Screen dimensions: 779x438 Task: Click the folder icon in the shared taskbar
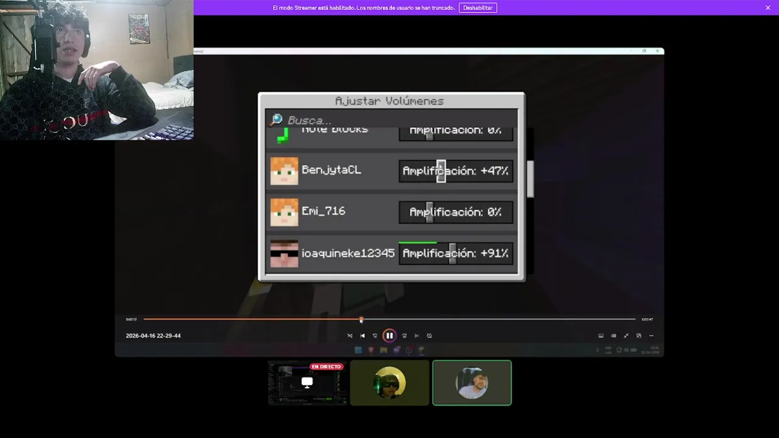click(383, 350)
